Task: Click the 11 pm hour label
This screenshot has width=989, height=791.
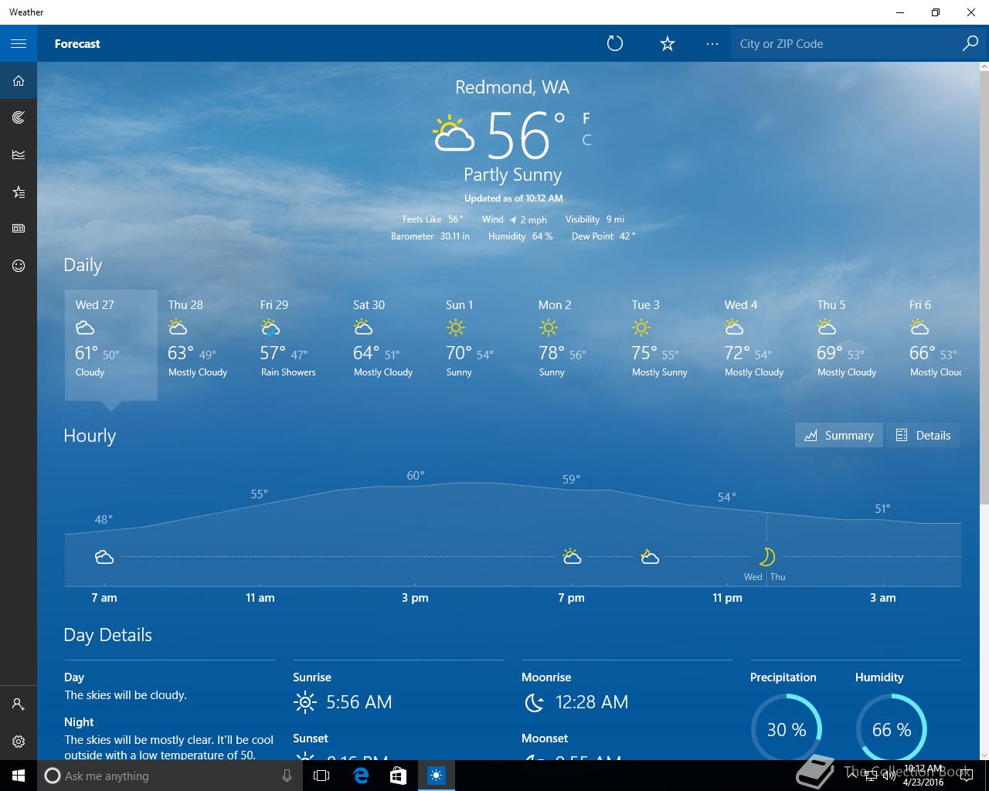Action: coord(727,598)
